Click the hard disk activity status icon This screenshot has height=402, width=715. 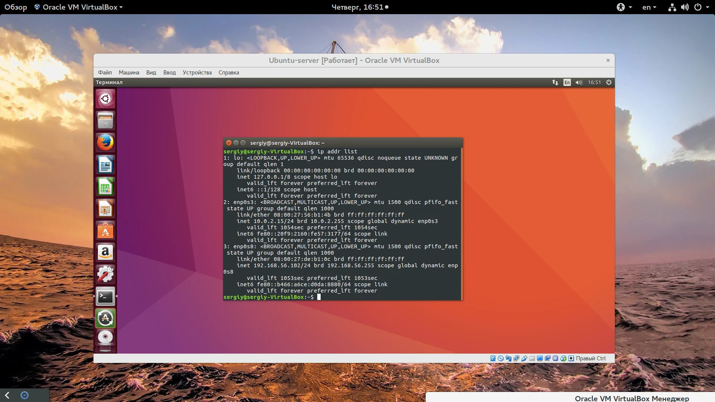click(493, 358)
